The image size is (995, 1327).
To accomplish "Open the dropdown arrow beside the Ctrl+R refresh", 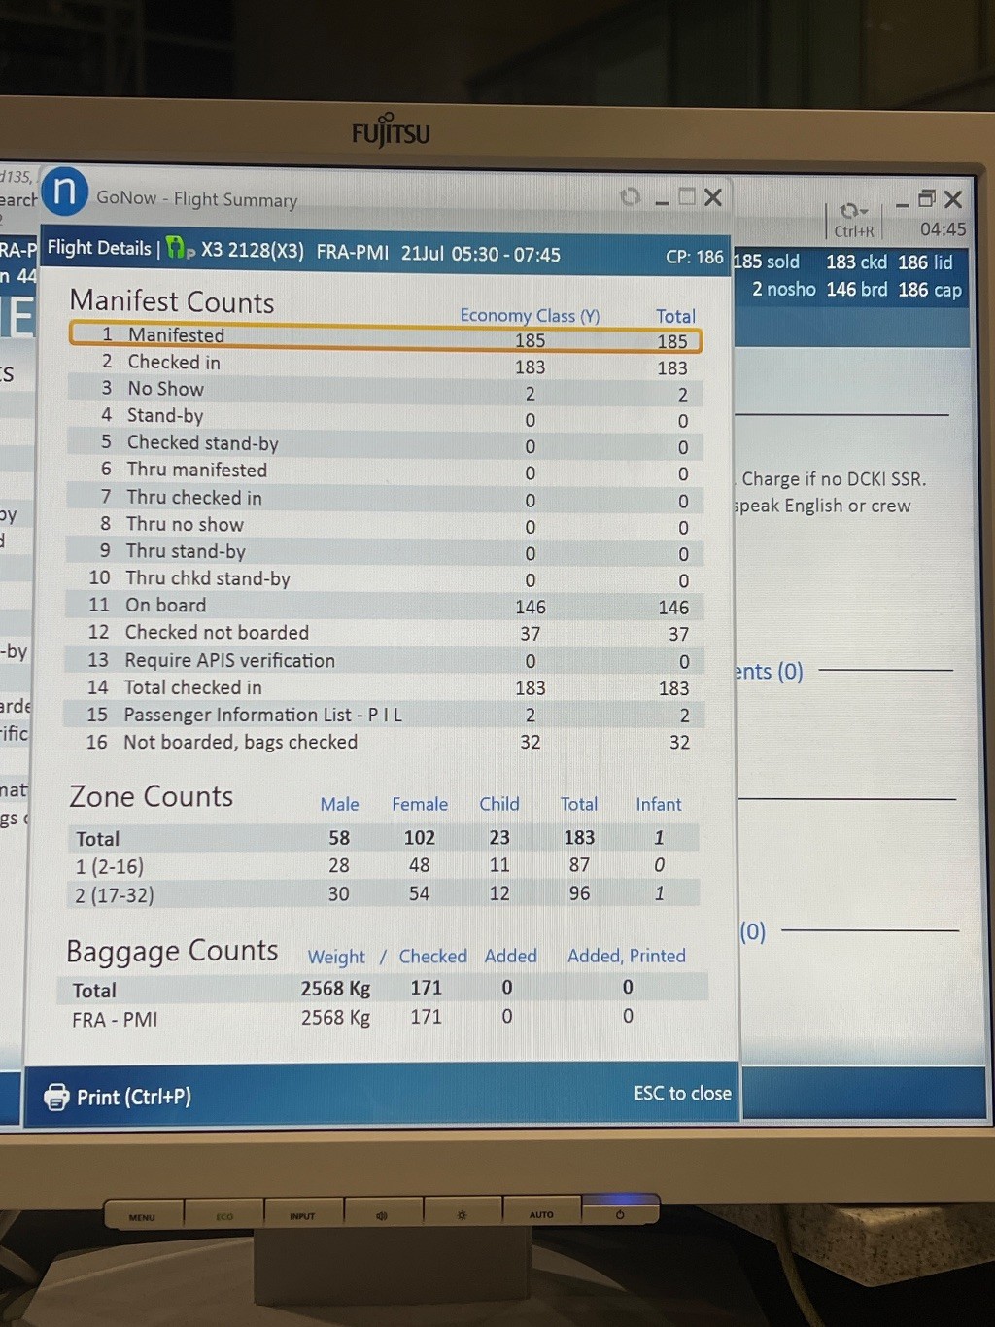I will (864, 212).
